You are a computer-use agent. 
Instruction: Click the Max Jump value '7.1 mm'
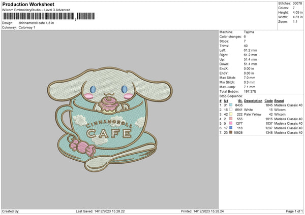point(250,87)
